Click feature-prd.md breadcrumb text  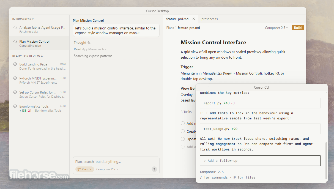point(189,28)
